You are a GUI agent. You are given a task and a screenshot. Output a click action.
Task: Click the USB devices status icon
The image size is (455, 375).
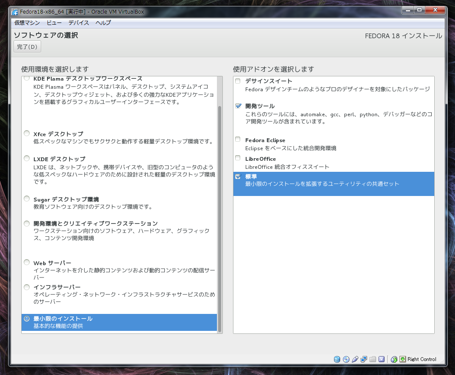click(x=355, y=359)
